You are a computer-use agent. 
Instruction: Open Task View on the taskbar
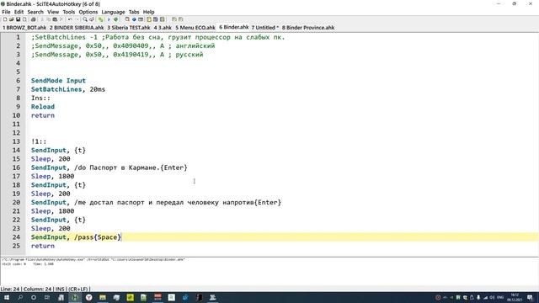click(x=47, y=297)
